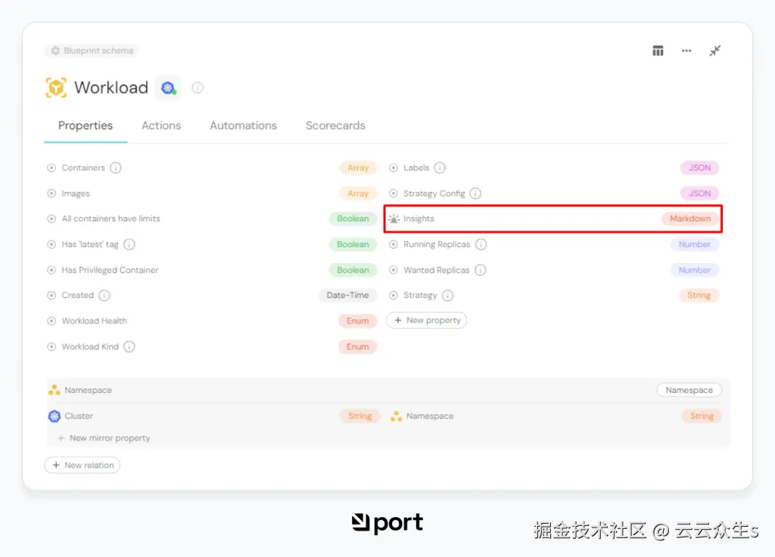
Task: Select the Strategy Config property
Action: [x=553, y=193]
